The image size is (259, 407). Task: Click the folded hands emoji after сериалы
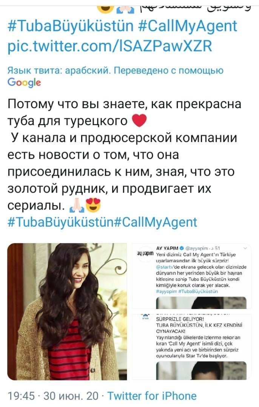pyautogui.click(x=77, y=206)
